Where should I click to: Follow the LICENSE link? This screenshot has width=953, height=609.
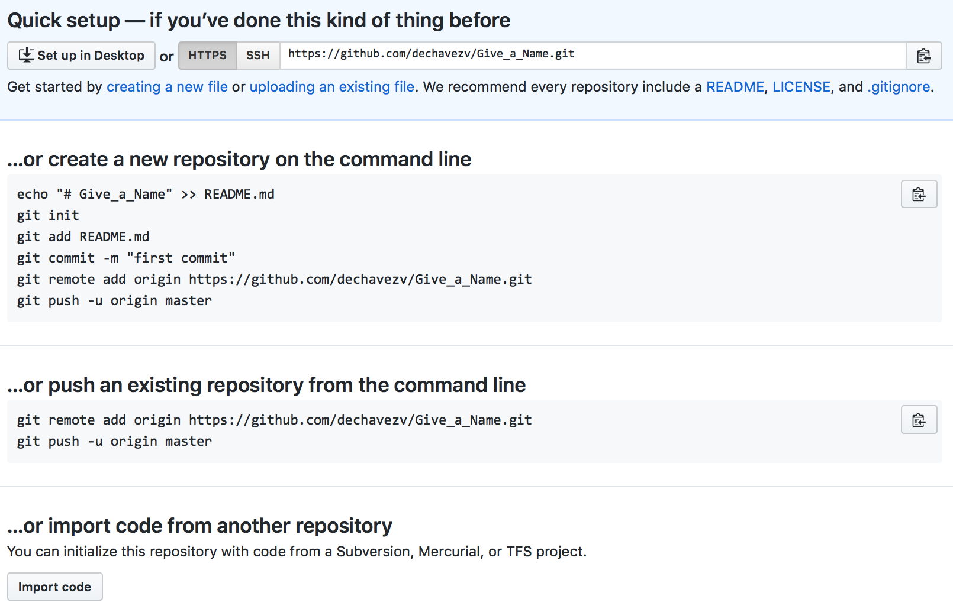(x=801, y=87)
